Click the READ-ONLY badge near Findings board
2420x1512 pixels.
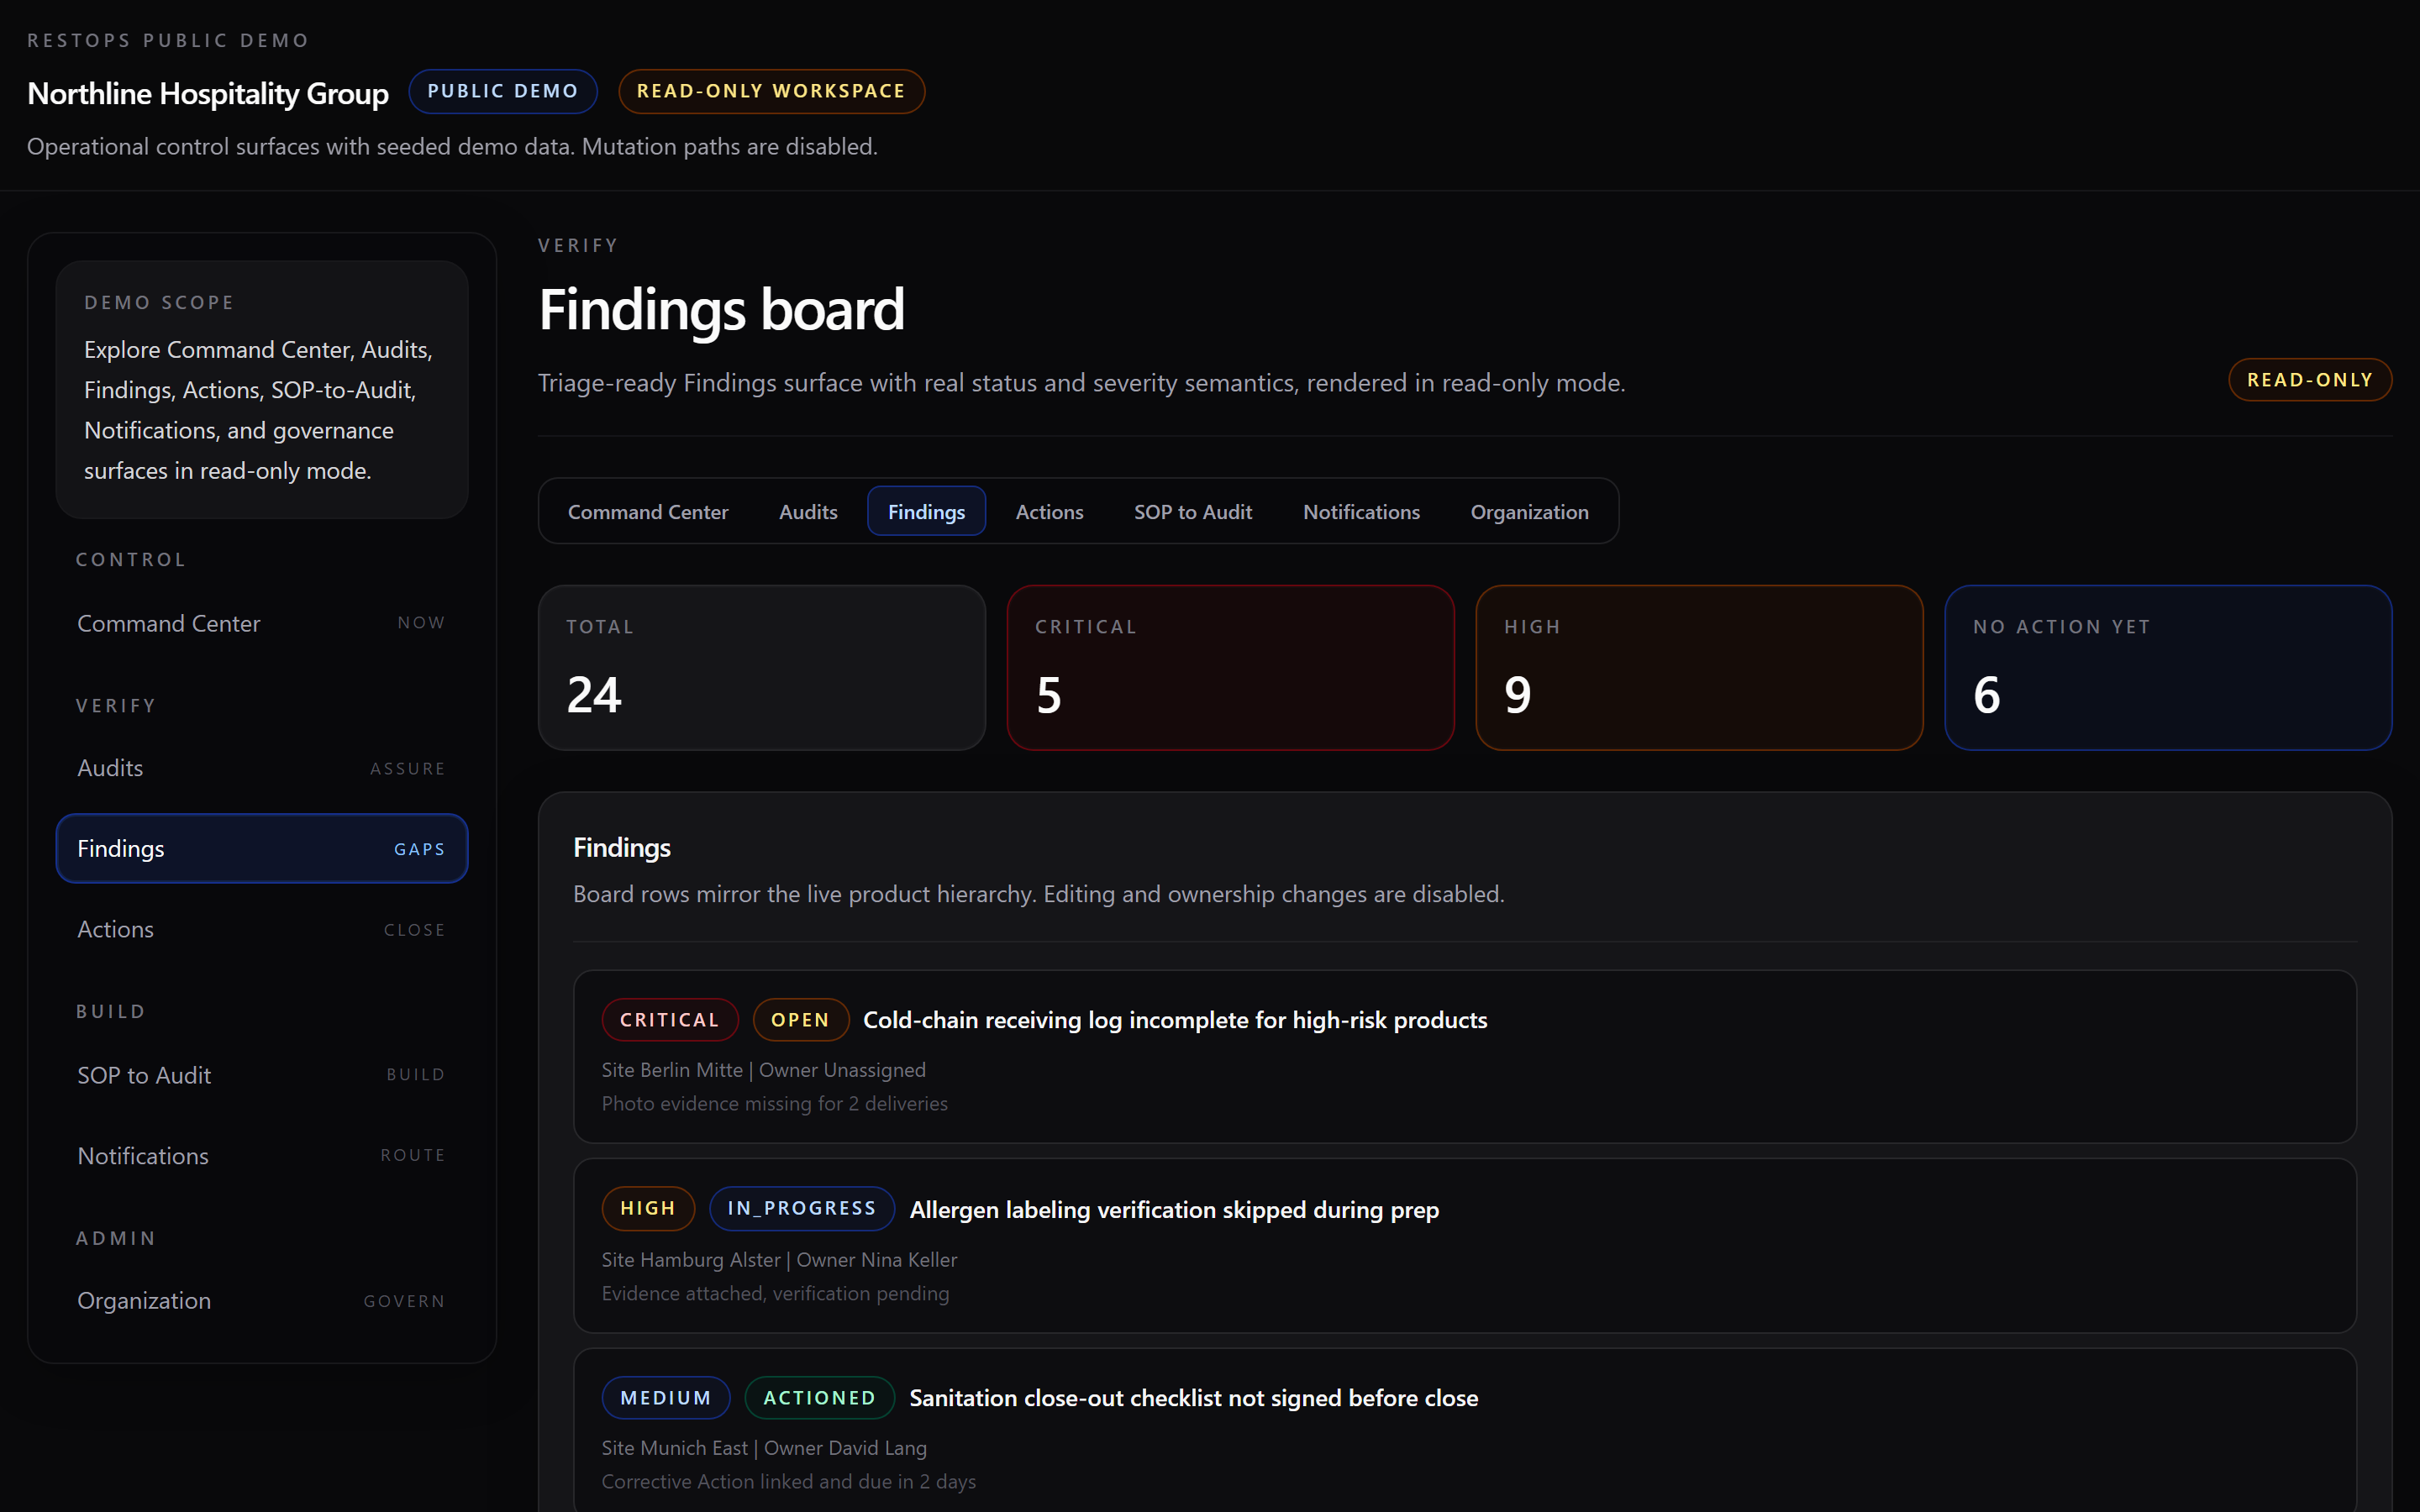tap(2310, 380)
